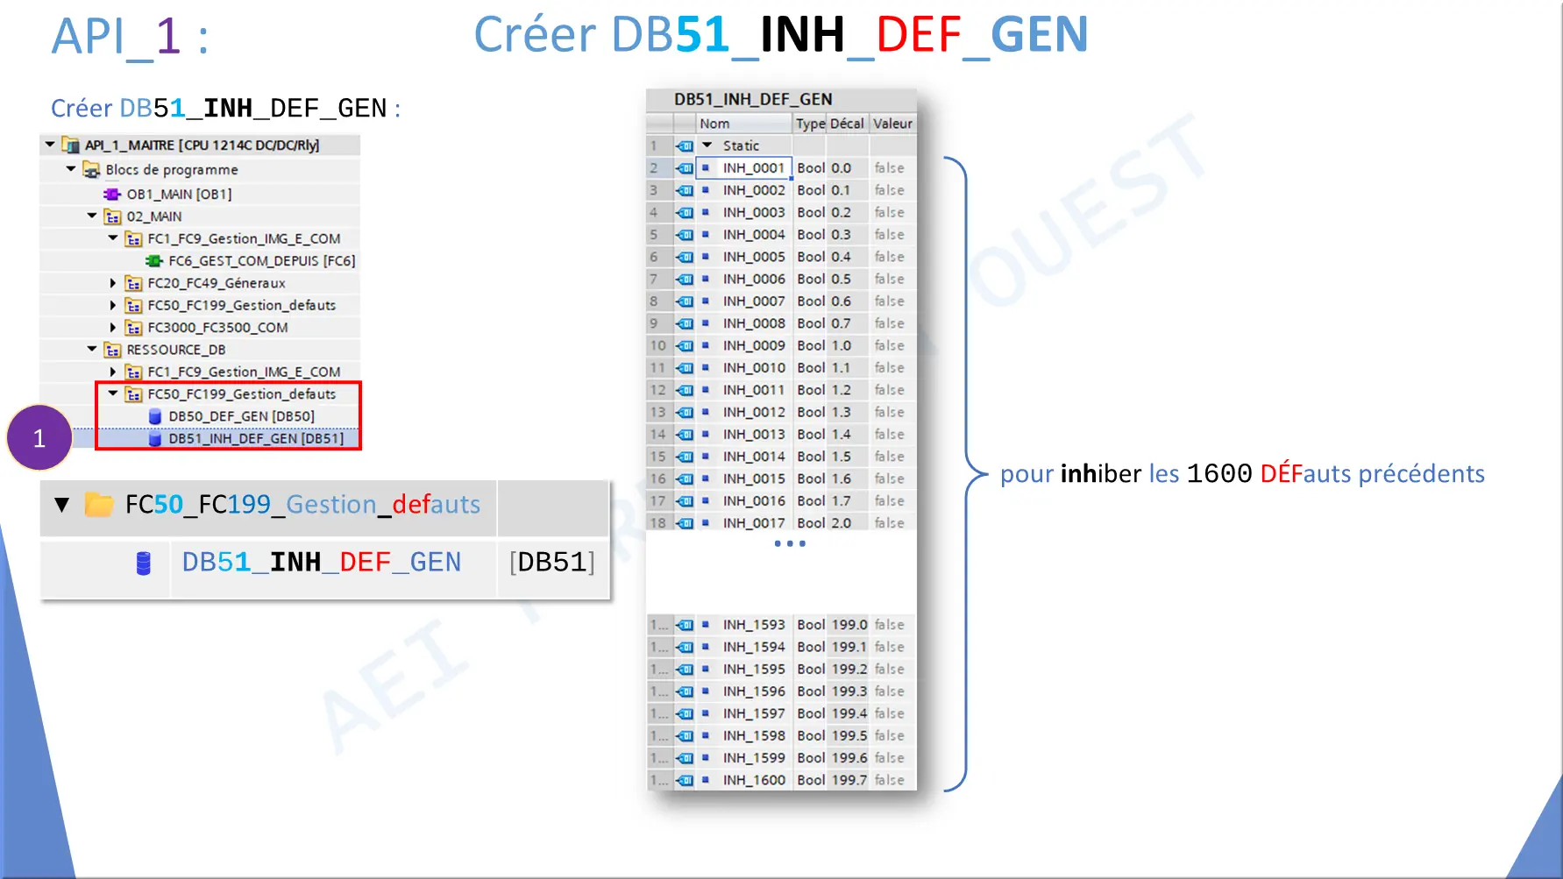
Task: Click the tag icon of row INH_0005
Action: click(x=685, y=257)
